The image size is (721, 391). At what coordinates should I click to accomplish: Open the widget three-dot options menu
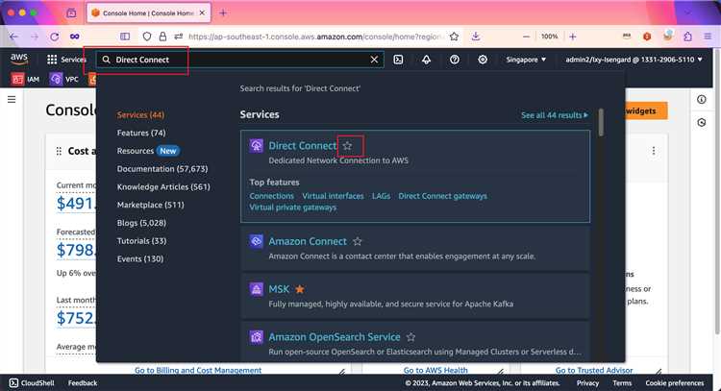point(654,151)
